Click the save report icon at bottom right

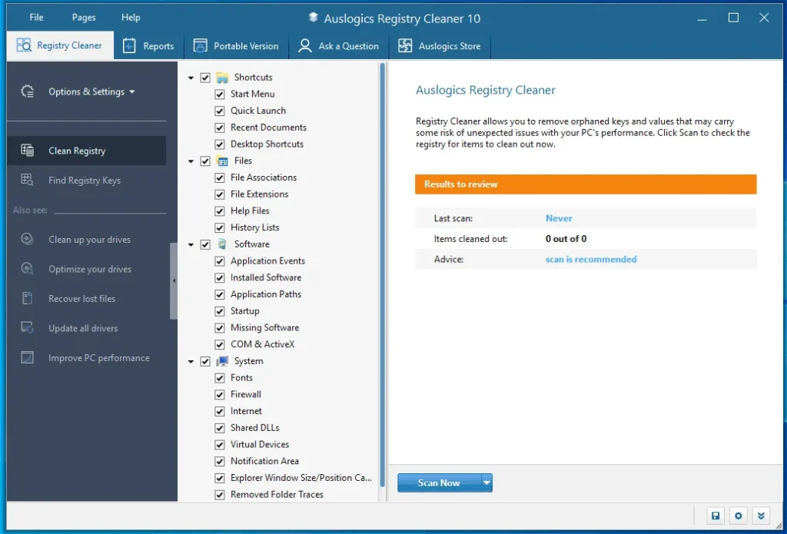tap(716, 516)
